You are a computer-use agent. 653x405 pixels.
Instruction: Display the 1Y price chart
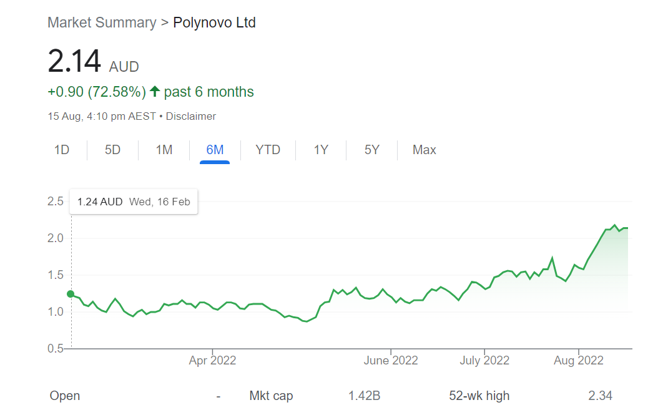321,150
